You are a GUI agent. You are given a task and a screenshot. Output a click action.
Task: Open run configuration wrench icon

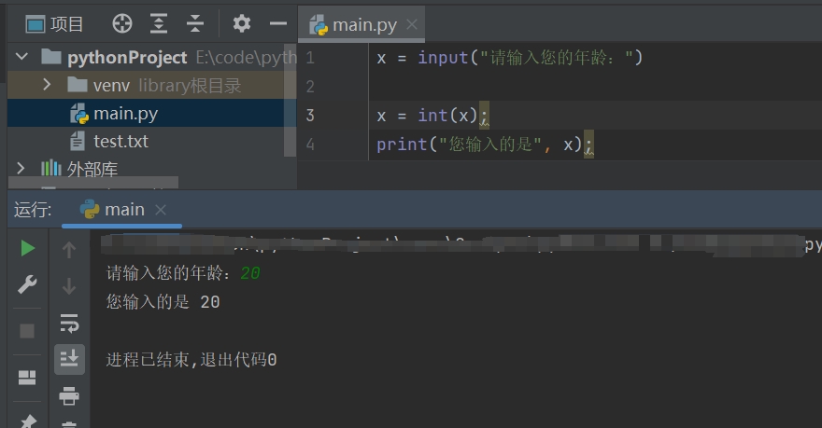coord(27,284)
